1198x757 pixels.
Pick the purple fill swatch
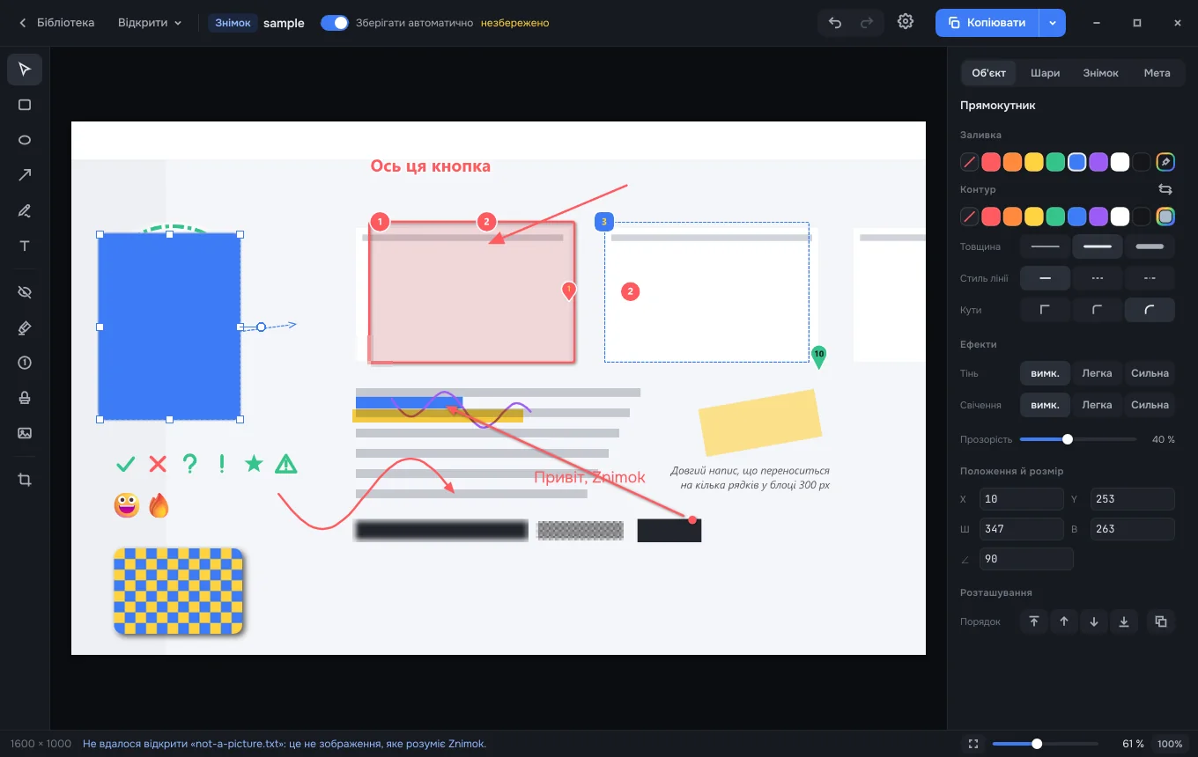1098,162
